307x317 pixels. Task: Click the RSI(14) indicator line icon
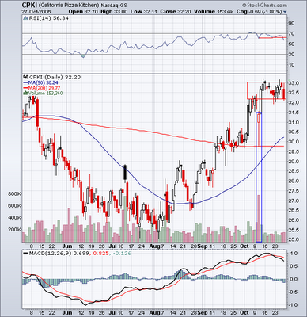(x=25, y=18)
